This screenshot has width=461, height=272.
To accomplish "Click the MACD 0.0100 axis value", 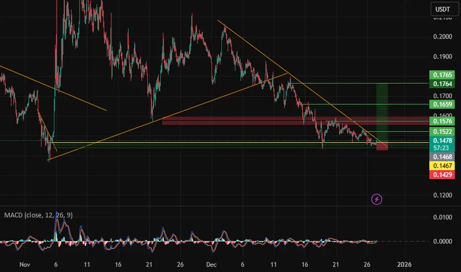I will pyautogui.click(x=443, y=217).
